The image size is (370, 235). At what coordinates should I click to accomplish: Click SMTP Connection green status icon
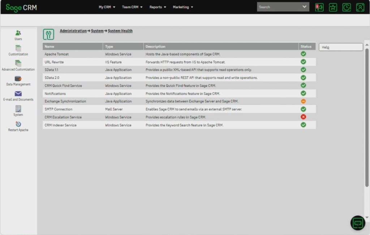click(x=303, y=109)
